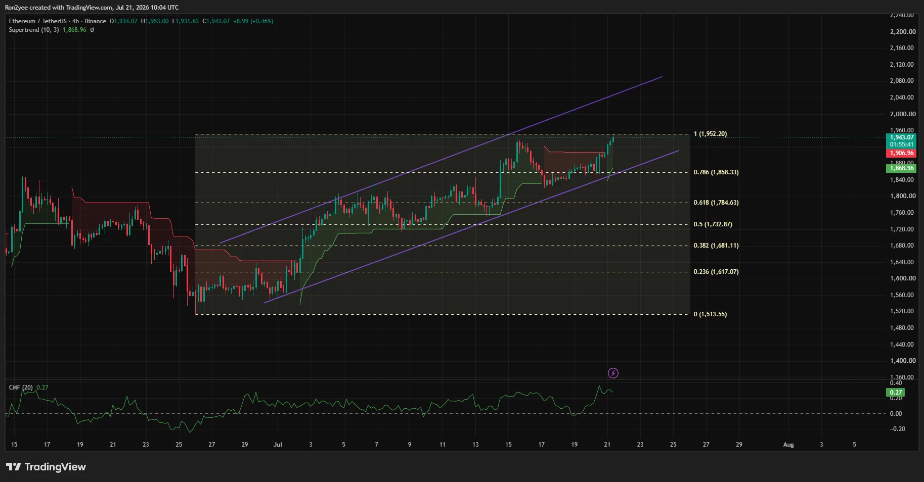Click the green 1,943.07 price axis tag

[902, 137]
